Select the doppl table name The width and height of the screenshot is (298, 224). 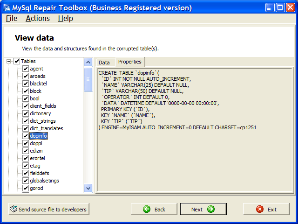pyautogui.click(x=36, y=143)
